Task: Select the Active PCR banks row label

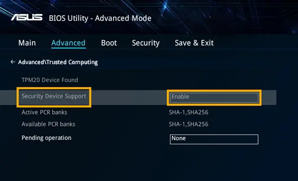Action: pyautogui.click(x=44, y=112)
